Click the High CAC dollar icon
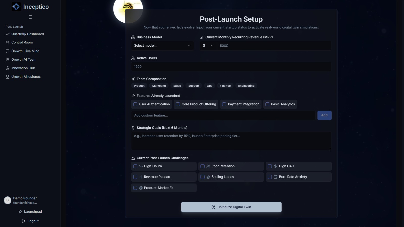Viewport: 404px width, 227px height. click(x=276, y=166)
